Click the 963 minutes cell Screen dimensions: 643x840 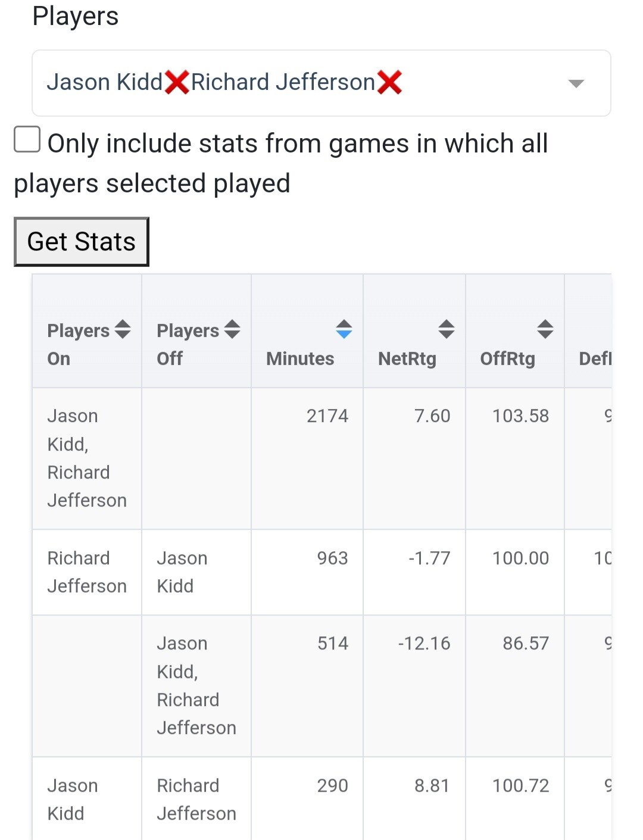pyautogui.click(x=332, y=558)
